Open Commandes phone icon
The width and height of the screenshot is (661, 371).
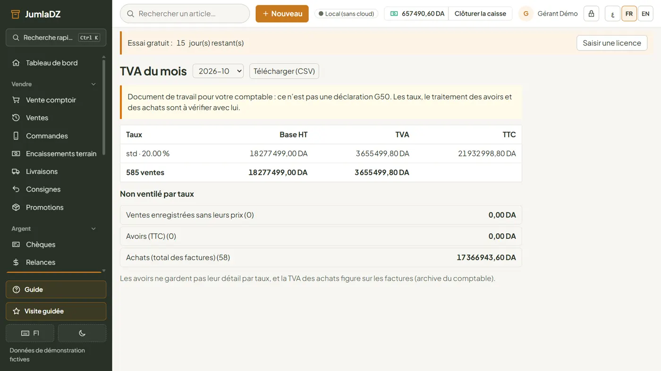[x=16, y=136]
